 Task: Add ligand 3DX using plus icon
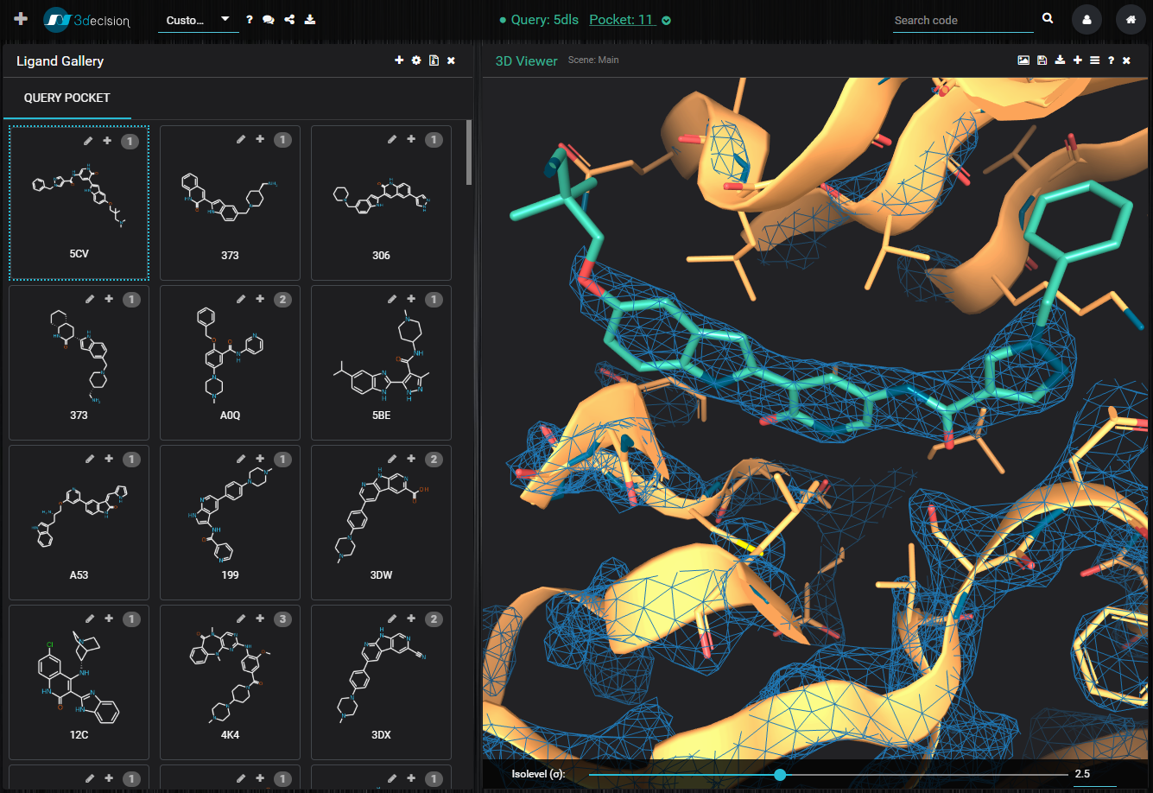point(411,619)
